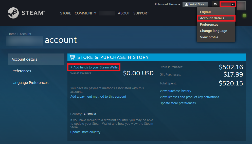This screenshot has height=144, width=252.
Task: Open the account name dropdown arrow
Action: coord(233,5)
